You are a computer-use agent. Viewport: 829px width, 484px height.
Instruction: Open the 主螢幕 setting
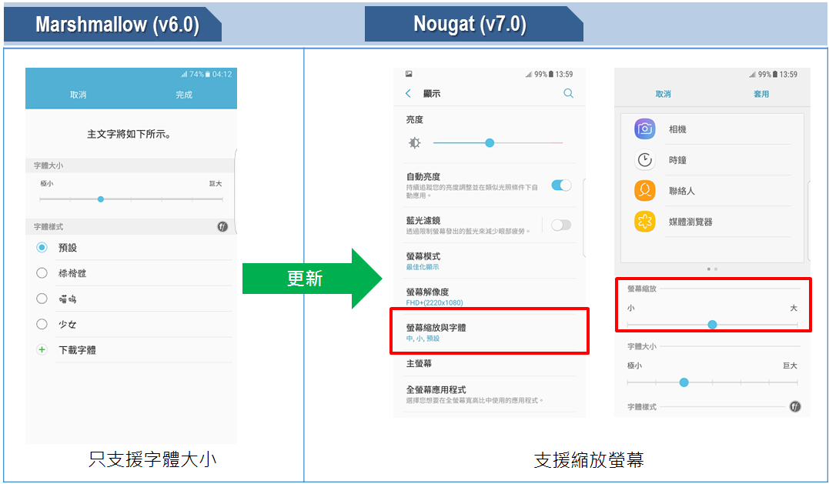click(490, 363)
